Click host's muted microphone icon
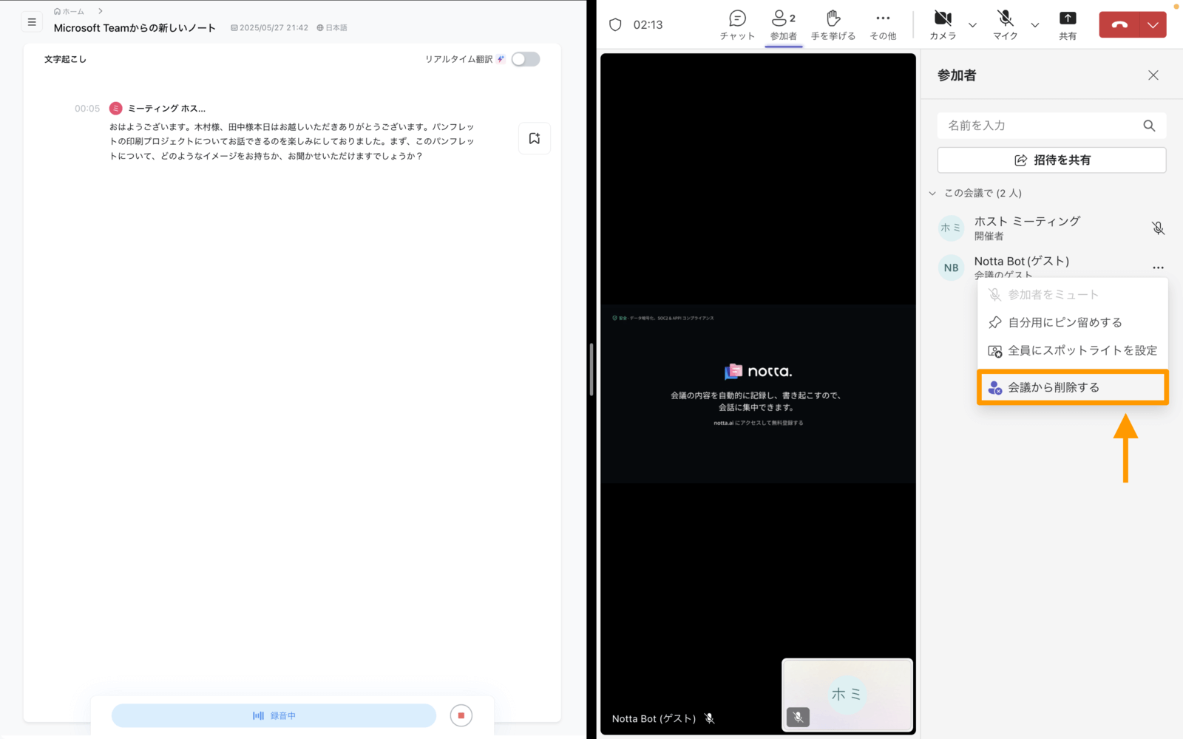1183x739 pixels. click(x=1158, y=228)
